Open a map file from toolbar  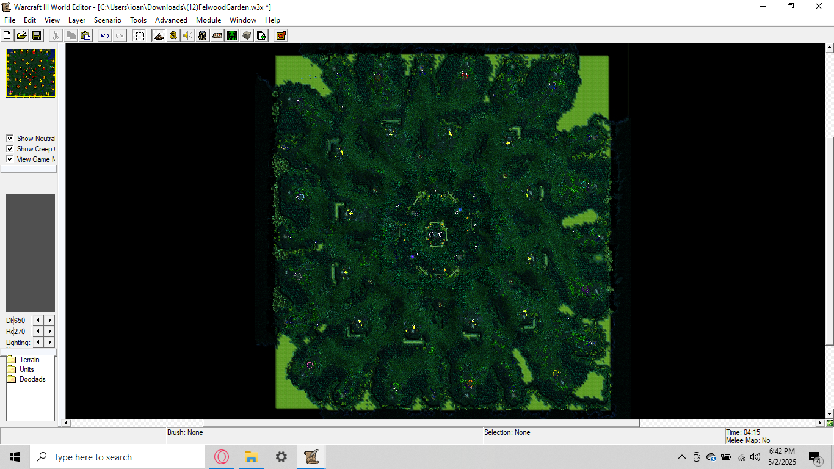[x=22, y=35]
